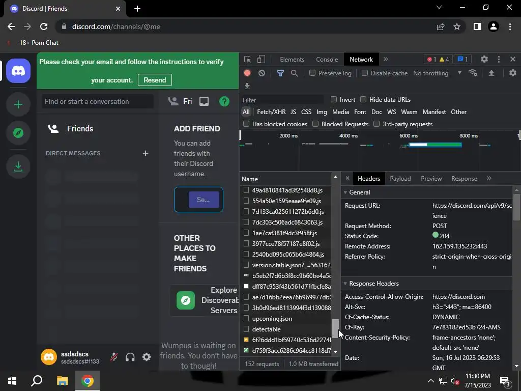Share this page from address bar

pos(441,26)
